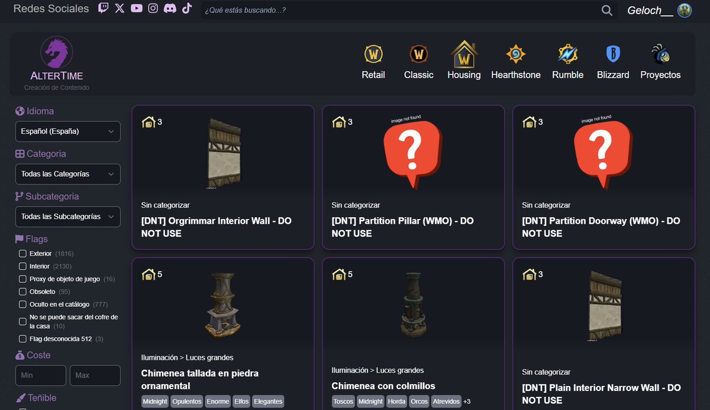Click the search magnifier icon
This screenshot has width=710, height=410.
606,10
